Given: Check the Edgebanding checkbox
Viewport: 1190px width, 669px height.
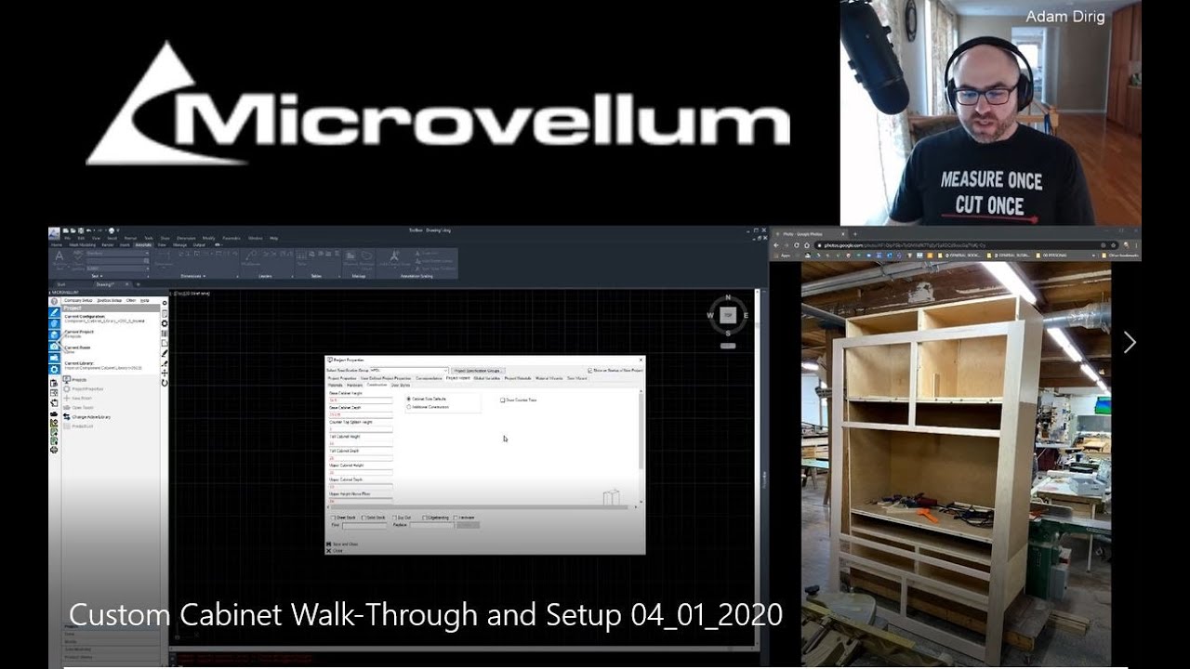Looking at the screenshot, I should 425,518.
